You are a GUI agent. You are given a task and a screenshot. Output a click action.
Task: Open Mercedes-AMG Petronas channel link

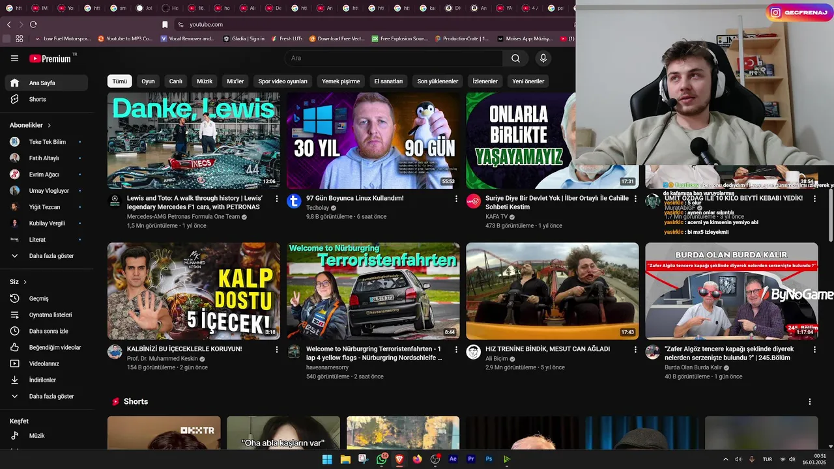point(183,217)
